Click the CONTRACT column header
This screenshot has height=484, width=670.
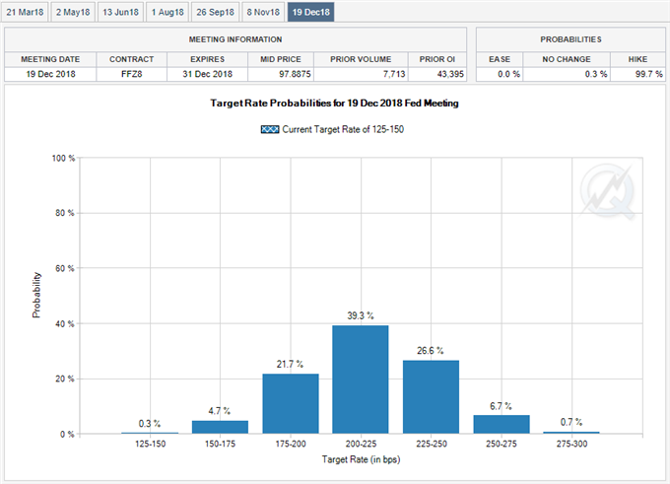click(x=132, y=59)
